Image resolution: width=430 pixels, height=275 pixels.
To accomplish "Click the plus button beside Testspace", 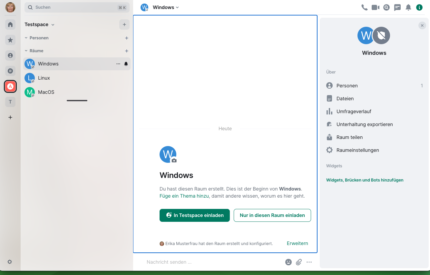I will [x=124, y=25].
